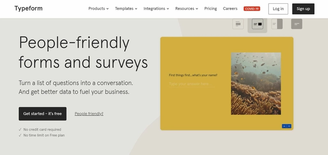Image resolution: width=328 pixels, height=155 pixels.
Task: Expand the Products dropdown menu
Action: (98, 9)
